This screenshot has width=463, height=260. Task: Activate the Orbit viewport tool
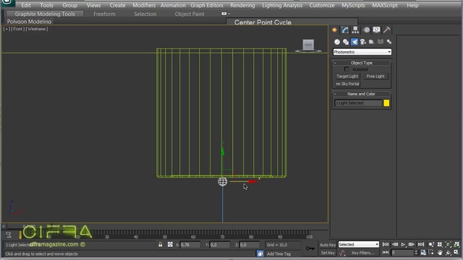[449, 253]
